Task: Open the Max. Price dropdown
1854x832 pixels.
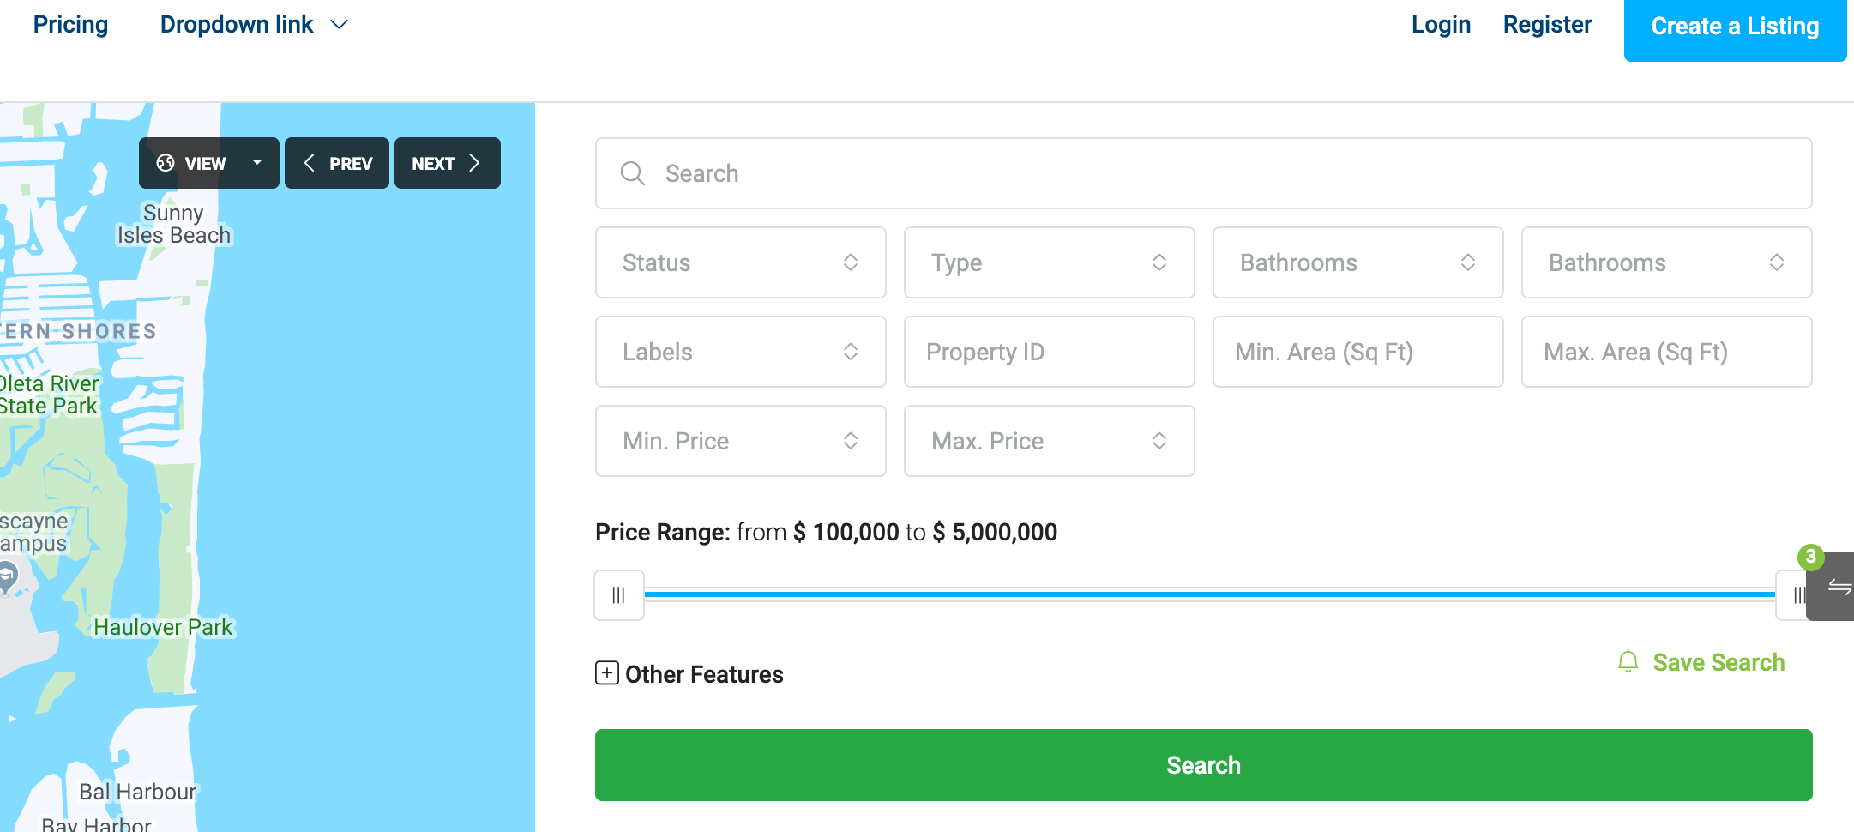Action: click(x=1049, y=441)
